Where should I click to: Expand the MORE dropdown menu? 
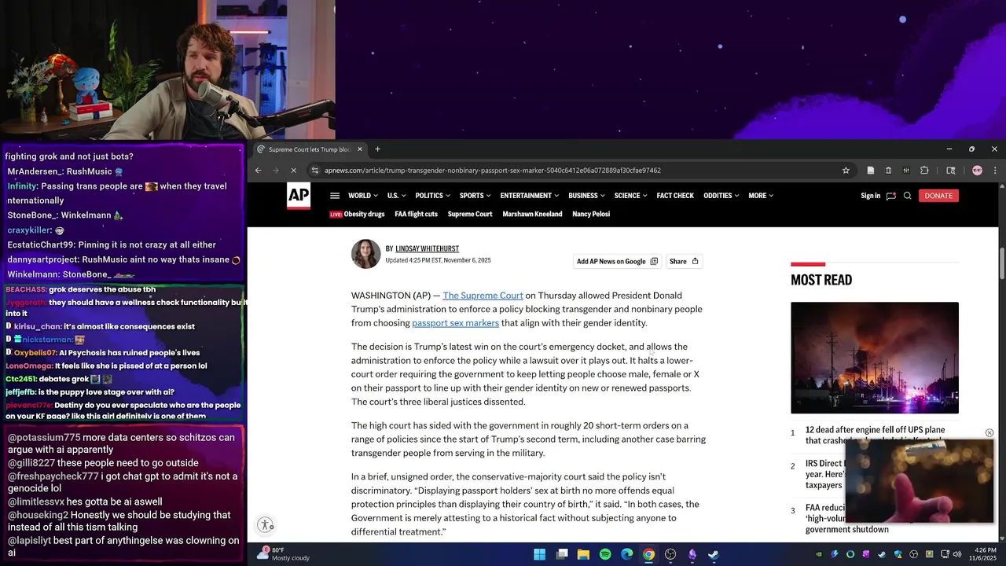[761, 196]
